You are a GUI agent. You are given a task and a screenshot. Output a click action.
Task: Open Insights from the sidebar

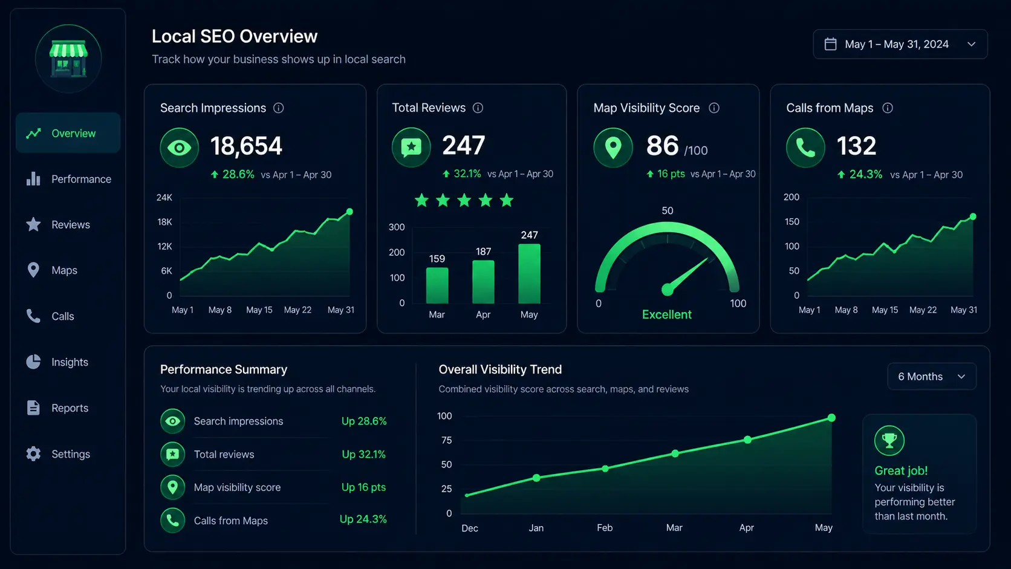[x=68, y=362]
